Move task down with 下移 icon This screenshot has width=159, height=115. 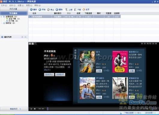click(75, 10)
